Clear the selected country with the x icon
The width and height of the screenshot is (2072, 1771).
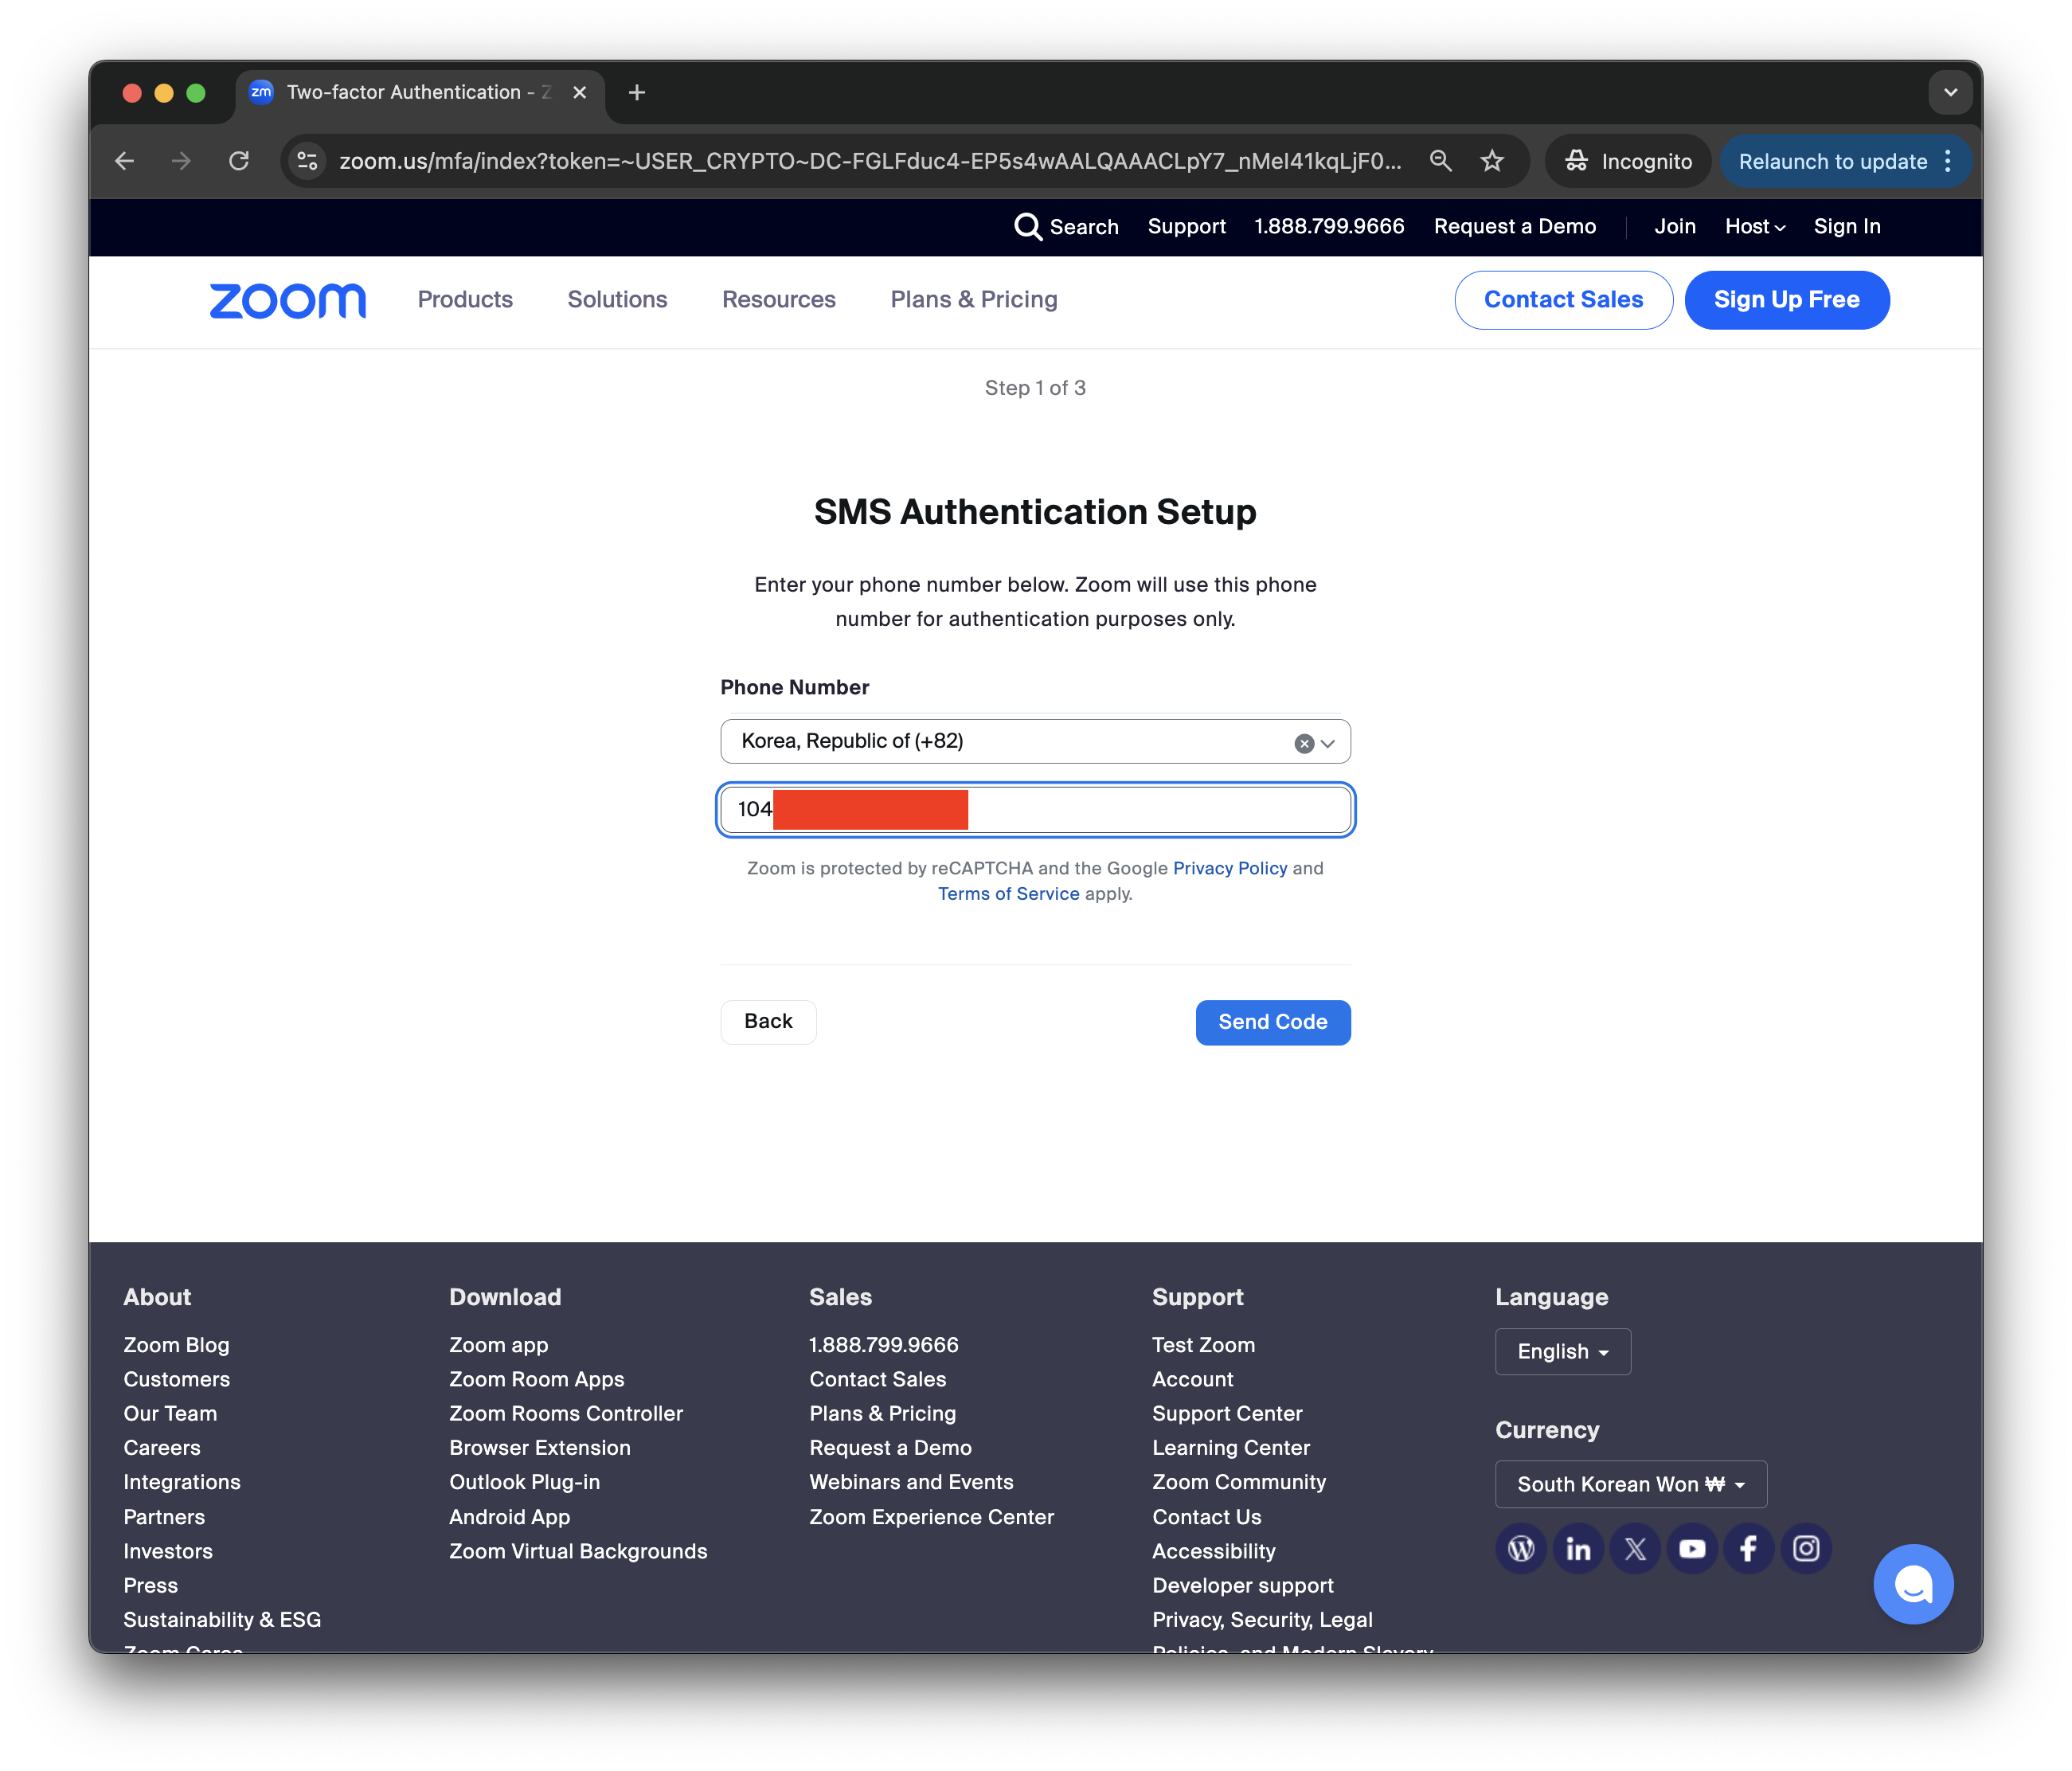pos(1303,743)
